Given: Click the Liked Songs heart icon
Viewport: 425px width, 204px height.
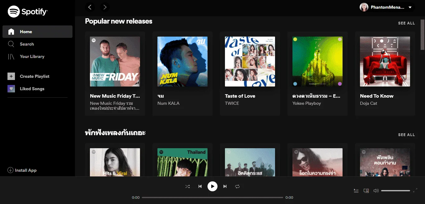Looking at the screenshot, I should (x=11, y=89).
